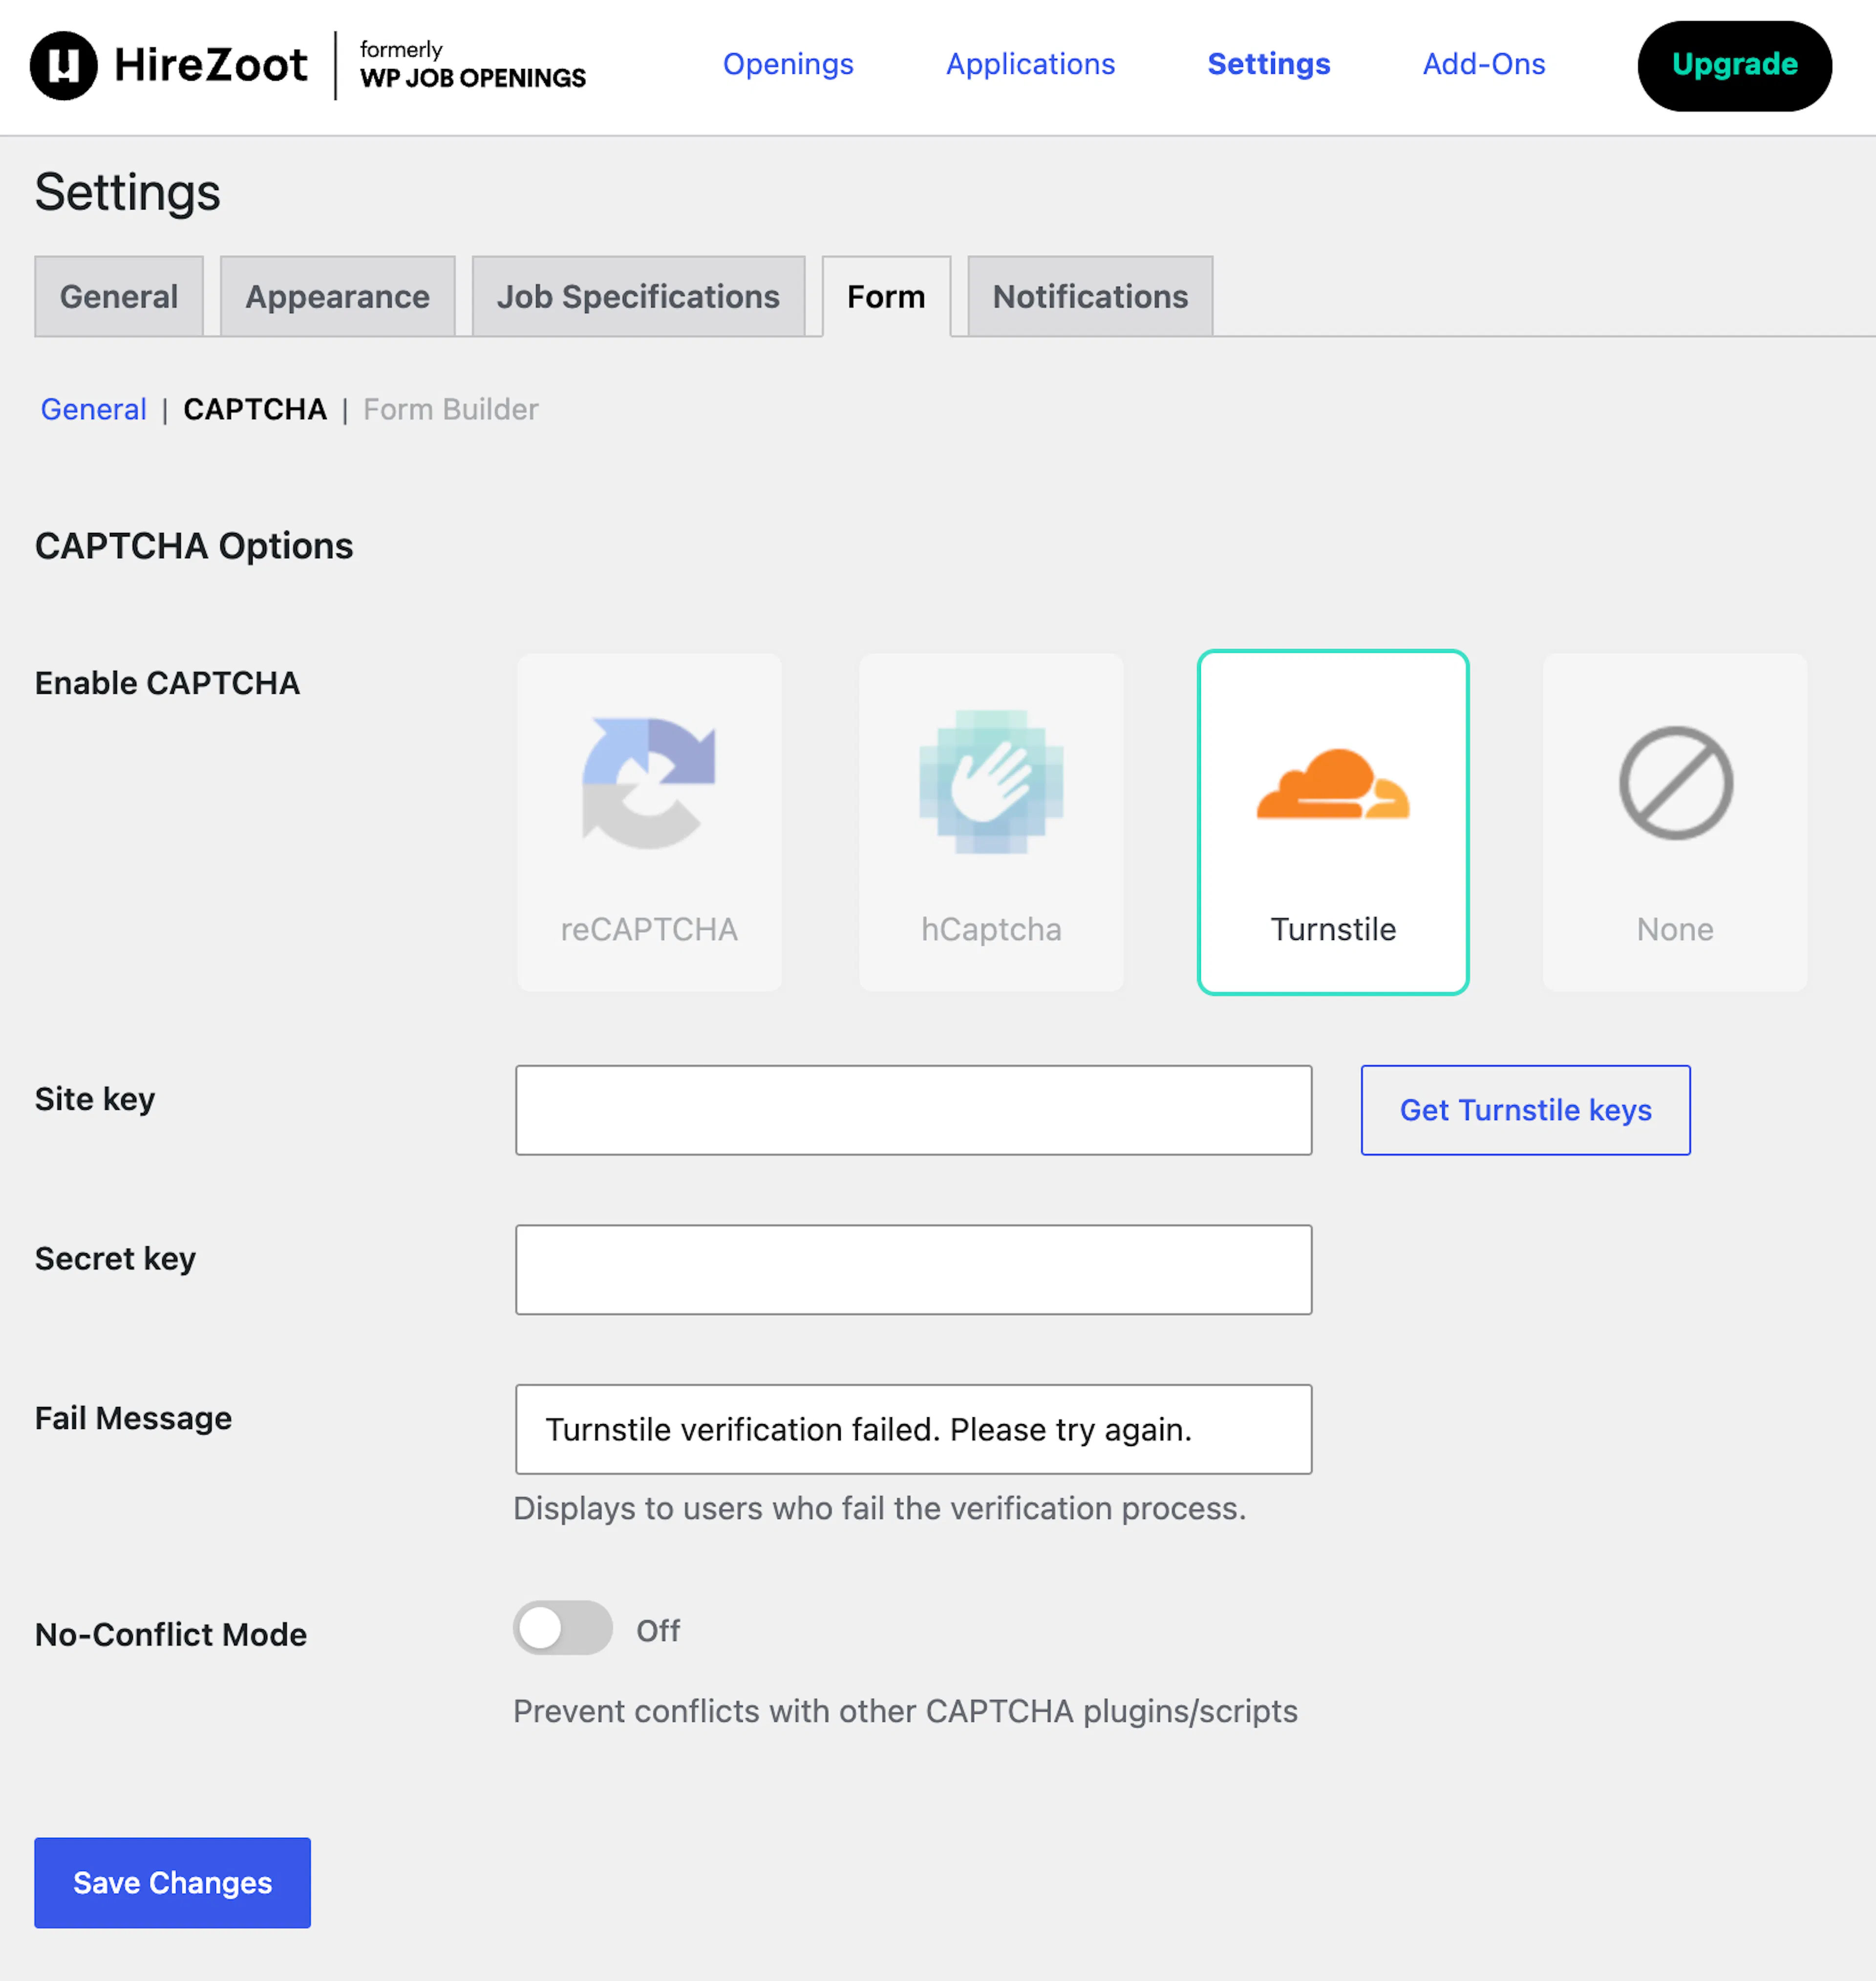Click the Fail Message label

(133, 1418)
